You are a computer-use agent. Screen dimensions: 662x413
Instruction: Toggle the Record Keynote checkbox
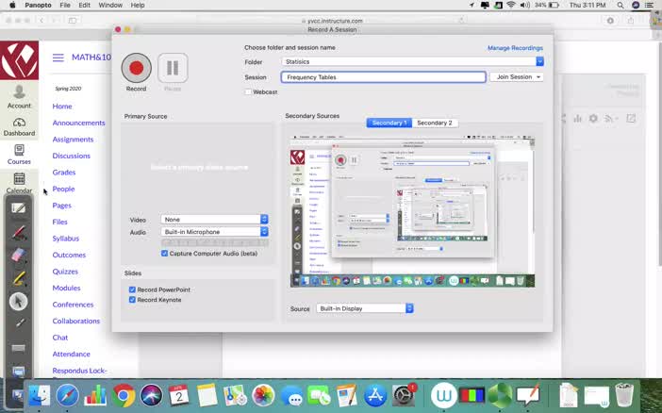point(132,300)
